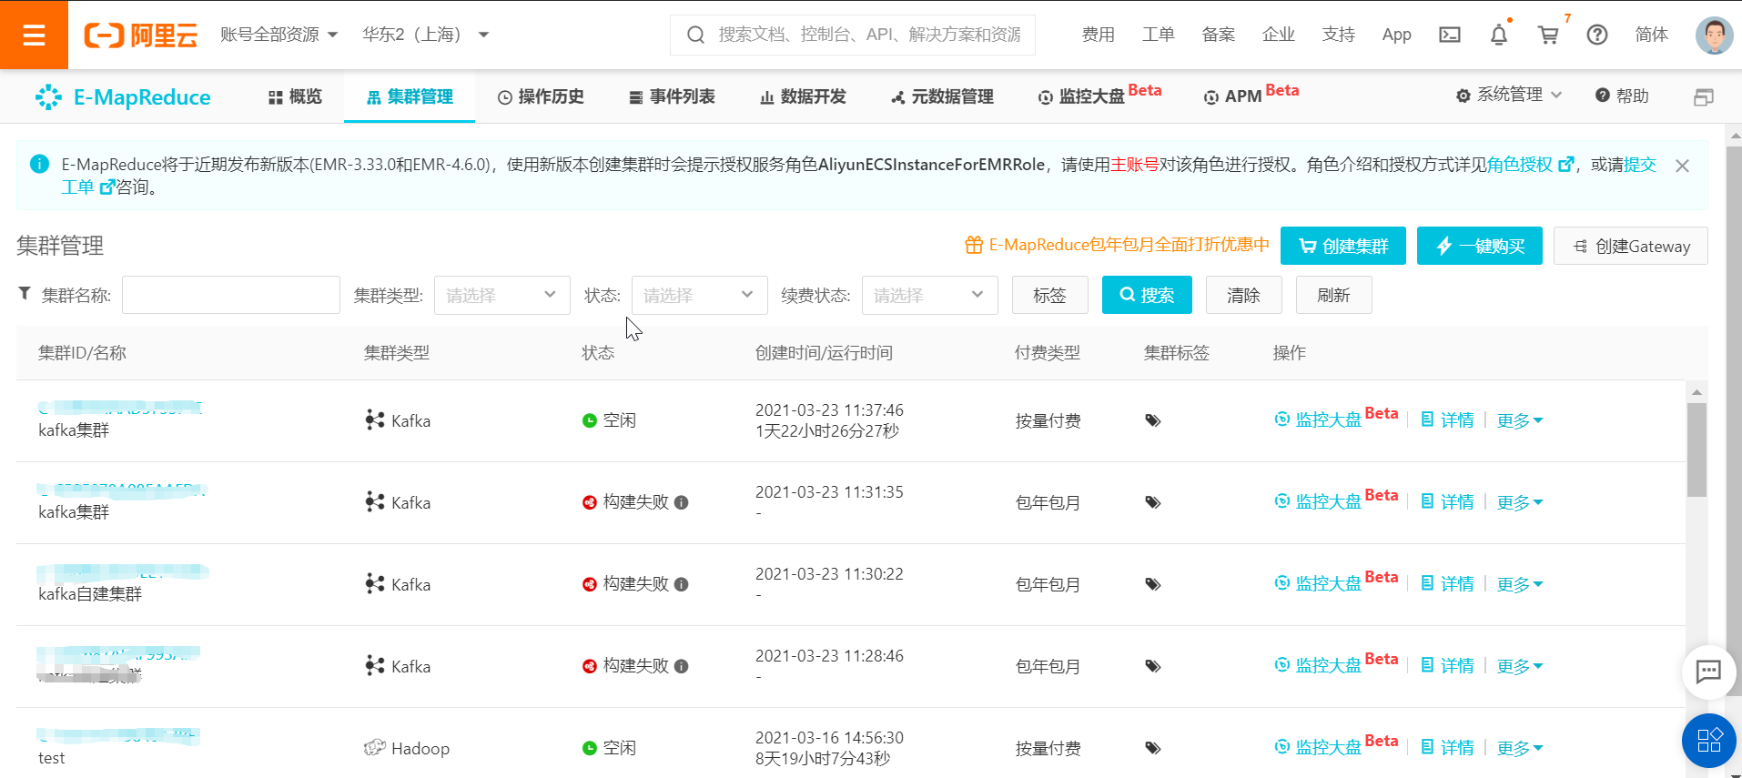Open the Cloud Shell terminal icon

point(1450,35)
